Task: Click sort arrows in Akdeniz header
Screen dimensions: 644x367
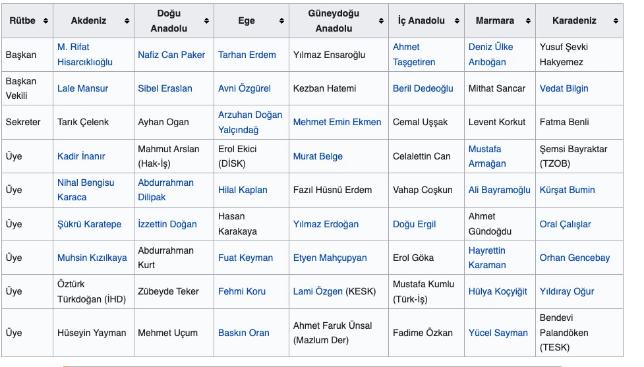Action: tap(127, 21)
